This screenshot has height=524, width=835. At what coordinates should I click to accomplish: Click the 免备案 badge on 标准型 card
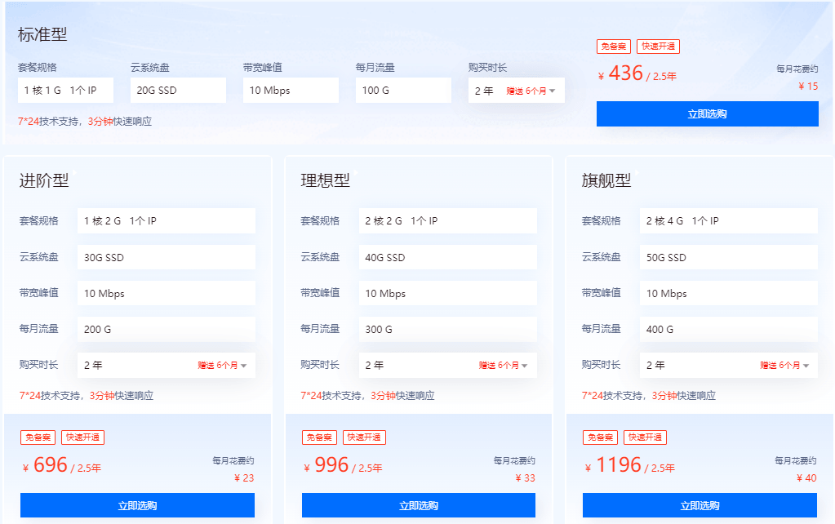coord(612,46)
